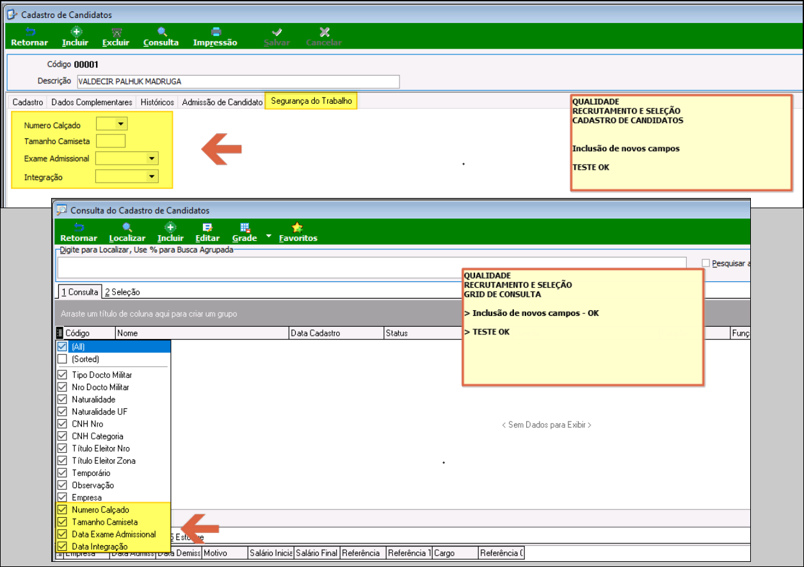Viewport: 804px width, 567px height.
Task: Click the Favoritos star icon
Action: pos(298,227)
